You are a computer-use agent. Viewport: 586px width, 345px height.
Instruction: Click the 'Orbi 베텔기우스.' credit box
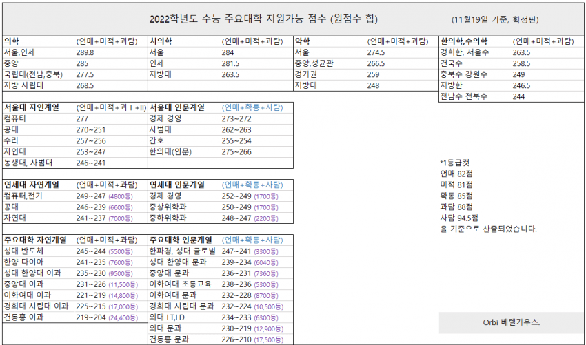point(512,322)
